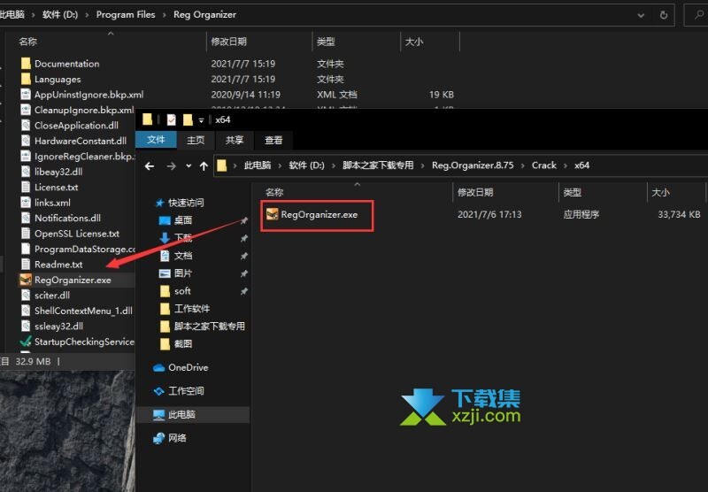
Task: Open the Documents (文档) quick access item
Action: pyautogui.click(x=183, y=256)
